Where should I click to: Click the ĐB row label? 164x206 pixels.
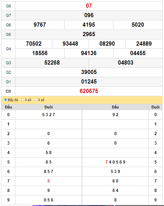(x=8, y=91)
